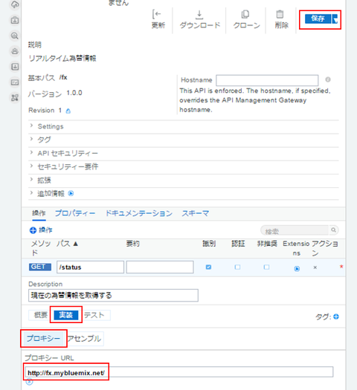Image resolution: width=357 pixels, height=390 pixels.
Task: Expand the 追加情報 section
Action: tap(184, 193)
